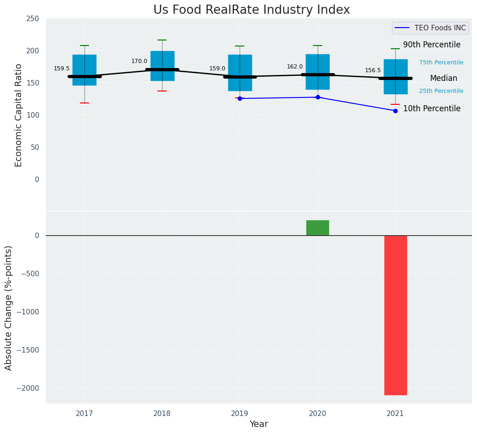The height and width of the screenshot is (433, 477).
Task: Click the red 2021 change bar
Action: (x=395, y=315)
